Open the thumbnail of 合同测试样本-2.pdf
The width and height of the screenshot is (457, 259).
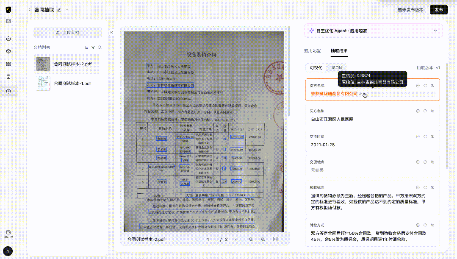coord(43,64)
